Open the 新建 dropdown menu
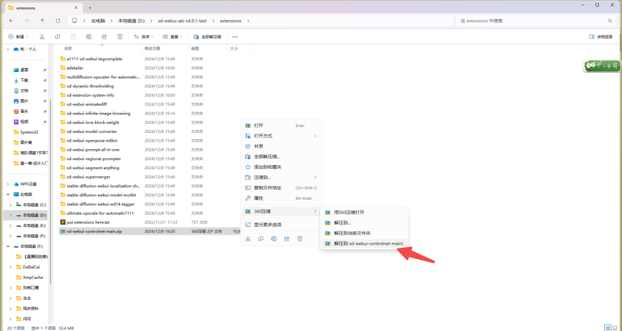622x331 pixels. point(18,37)
